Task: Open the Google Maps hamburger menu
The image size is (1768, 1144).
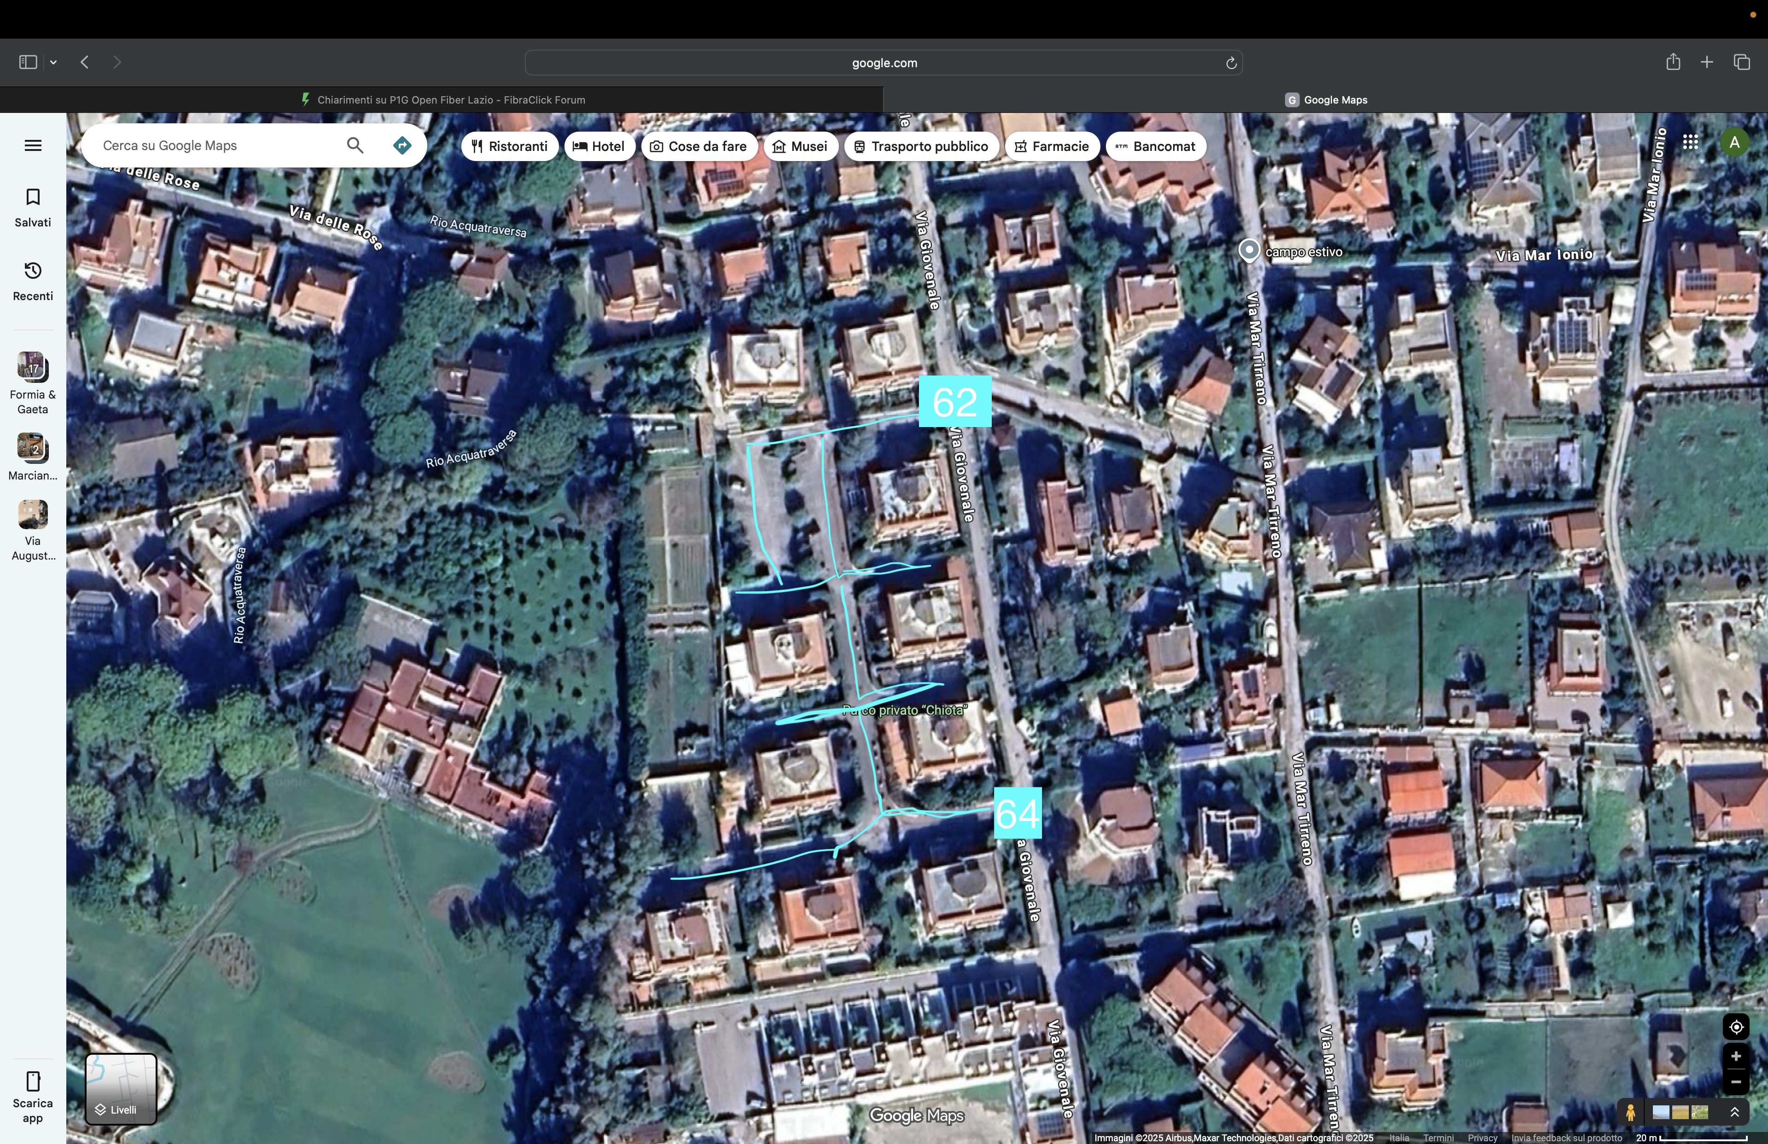Action: coord(33,145)
